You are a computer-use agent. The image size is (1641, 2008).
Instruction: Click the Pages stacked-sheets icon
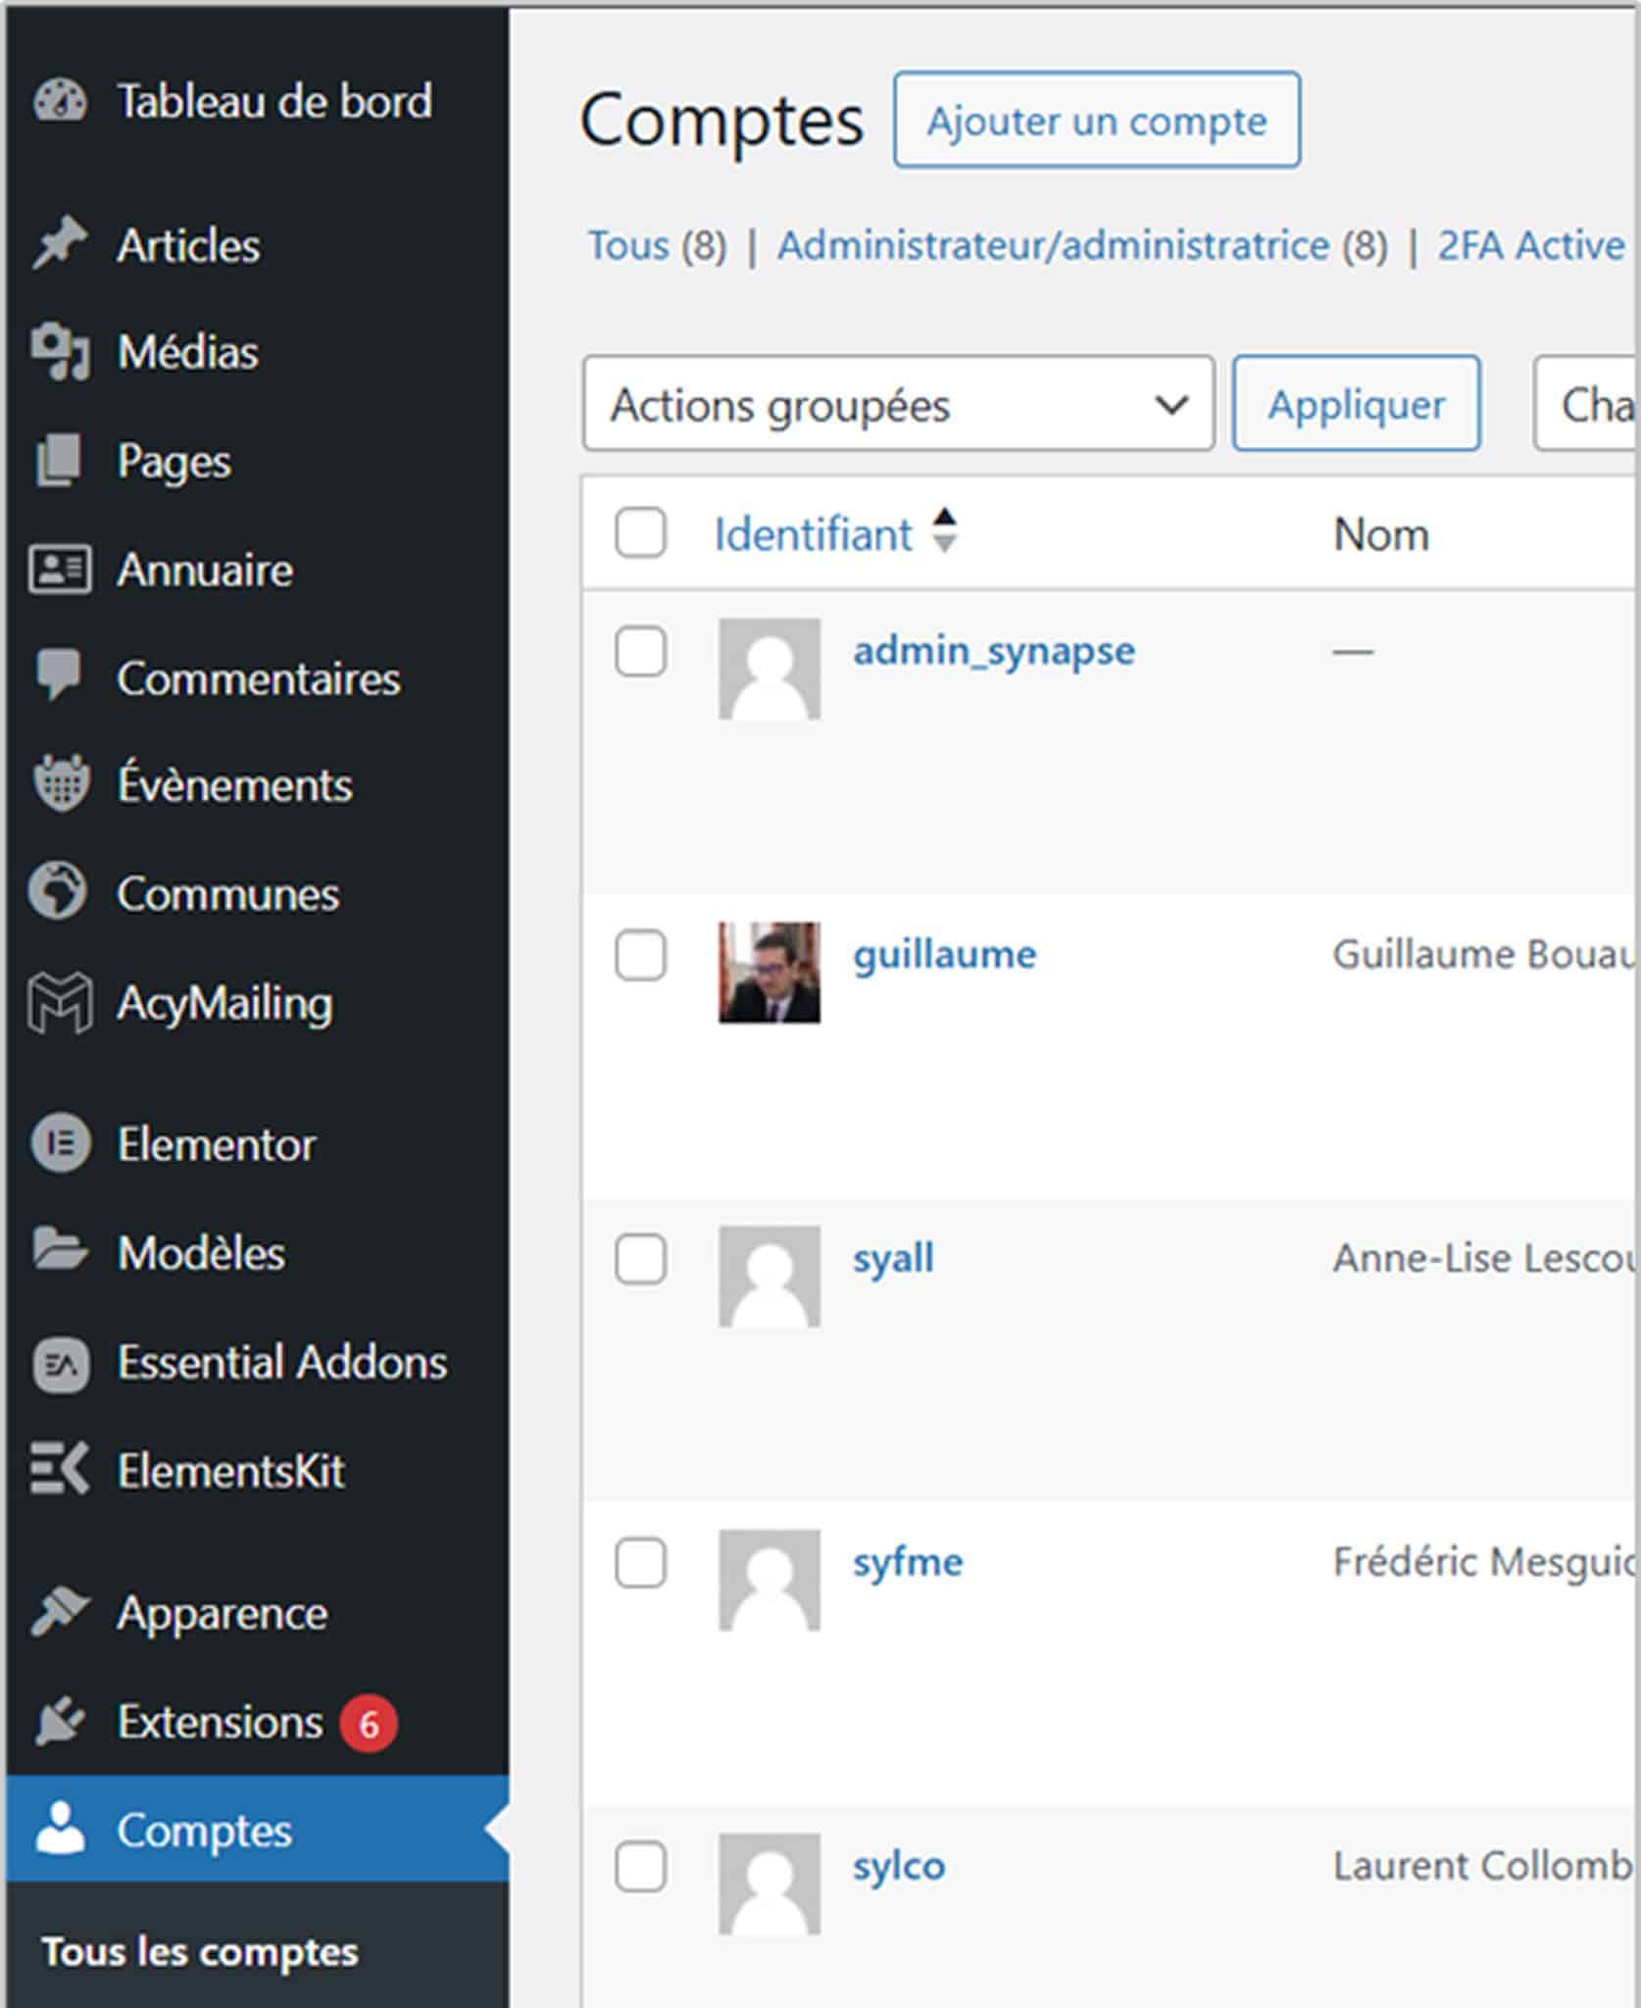coord(59,461)
